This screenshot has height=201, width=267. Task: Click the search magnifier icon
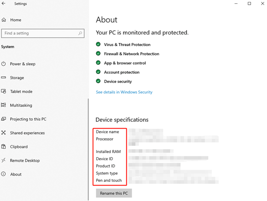click(80, 33)
